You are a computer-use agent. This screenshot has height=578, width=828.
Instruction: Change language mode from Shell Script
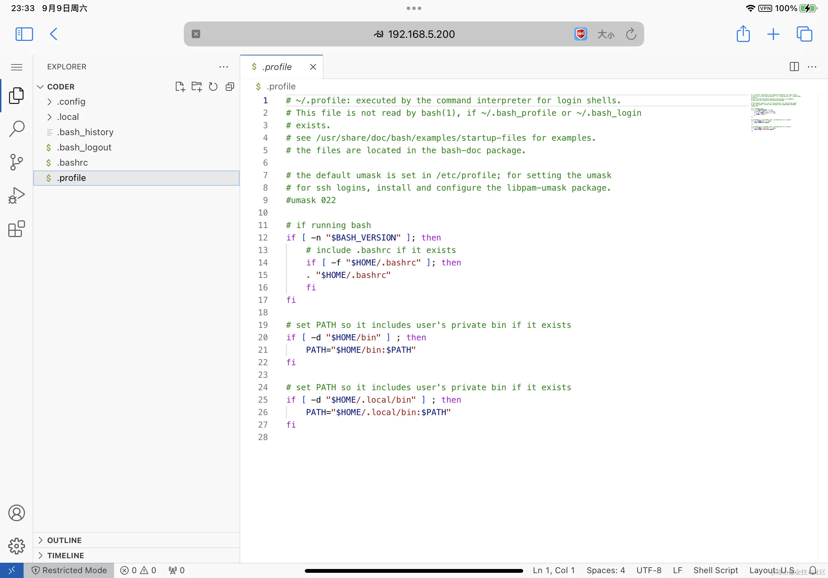(715, 570)
